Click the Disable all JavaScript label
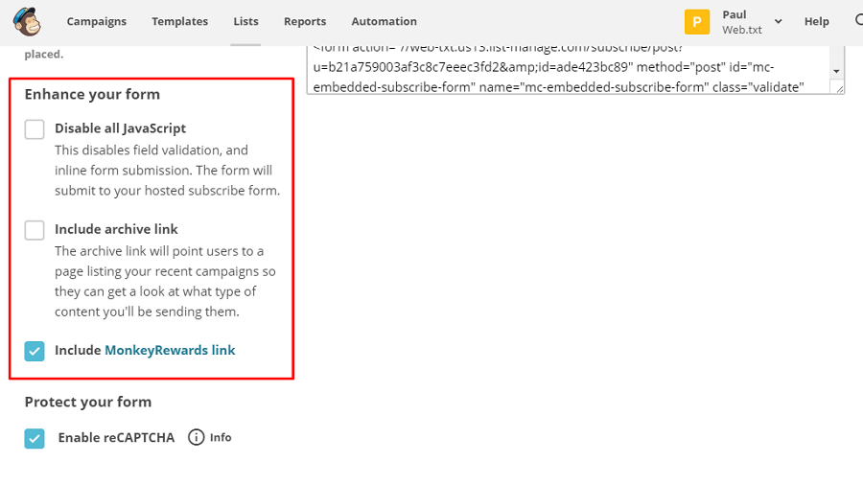Viewport: 863px width, 485px height. [x=120, y=128]
